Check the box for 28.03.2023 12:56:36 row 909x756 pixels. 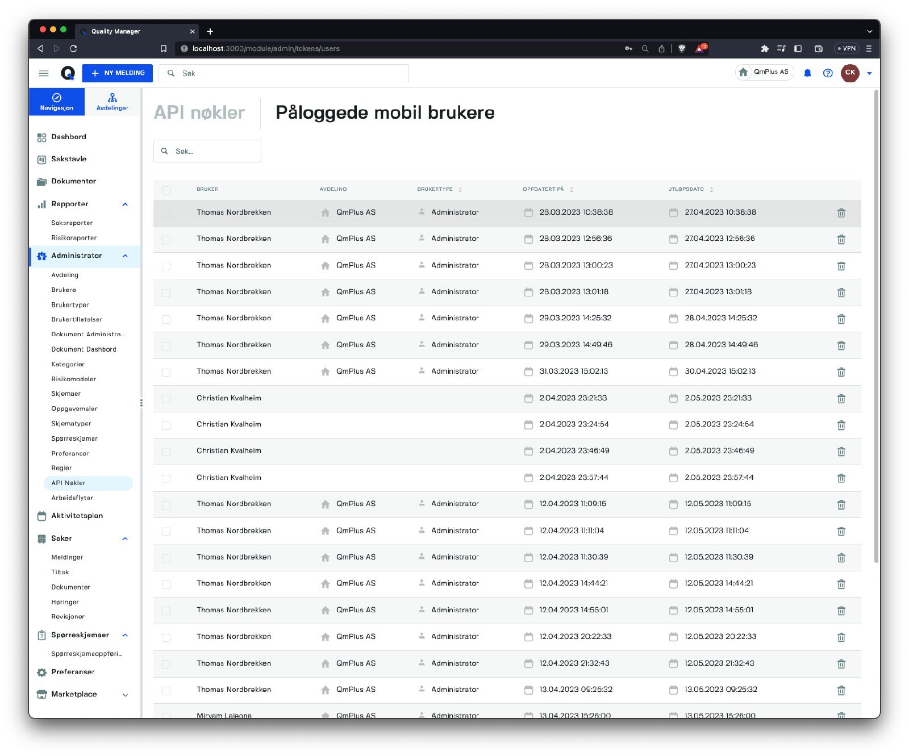[166, 240]
